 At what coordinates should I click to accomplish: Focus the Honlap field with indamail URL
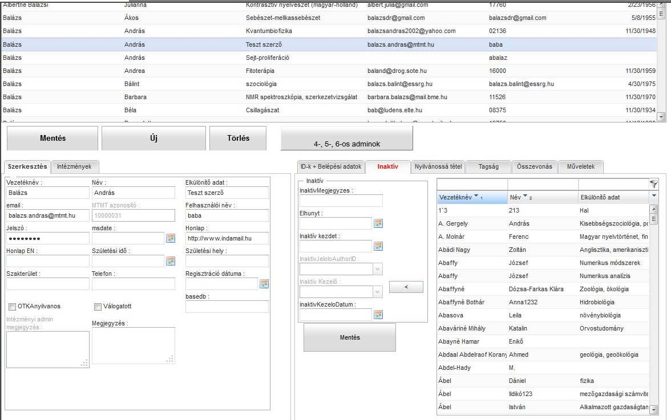tap(227, 238)
